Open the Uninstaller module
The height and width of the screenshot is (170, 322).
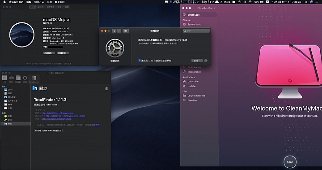(193, 81)
